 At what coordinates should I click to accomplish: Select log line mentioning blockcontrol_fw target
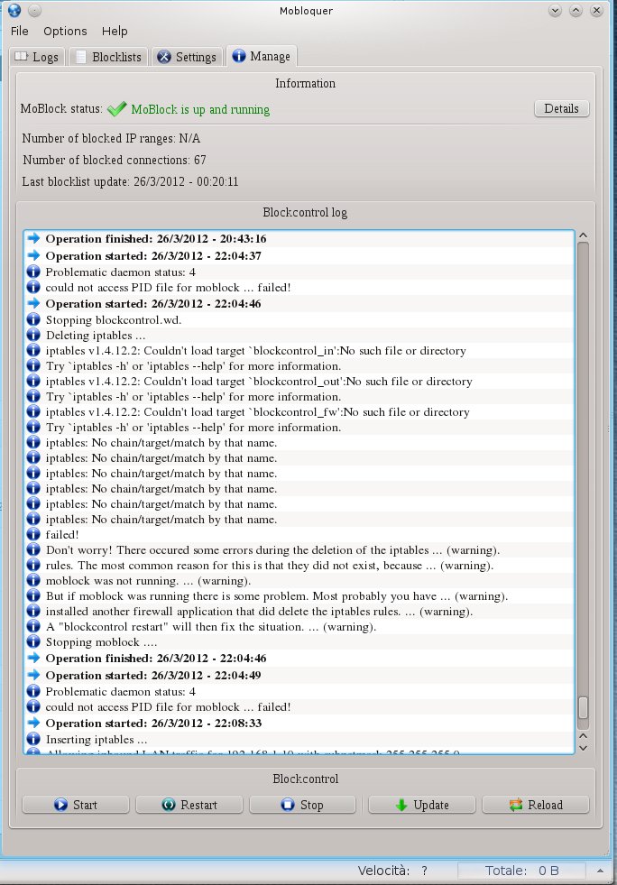299,411
